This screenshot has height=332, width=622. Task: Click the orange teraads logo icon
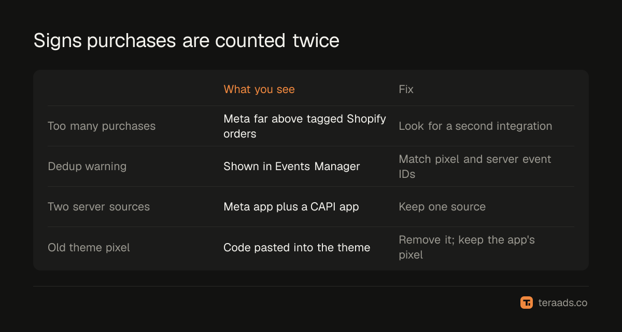point(527,303)
